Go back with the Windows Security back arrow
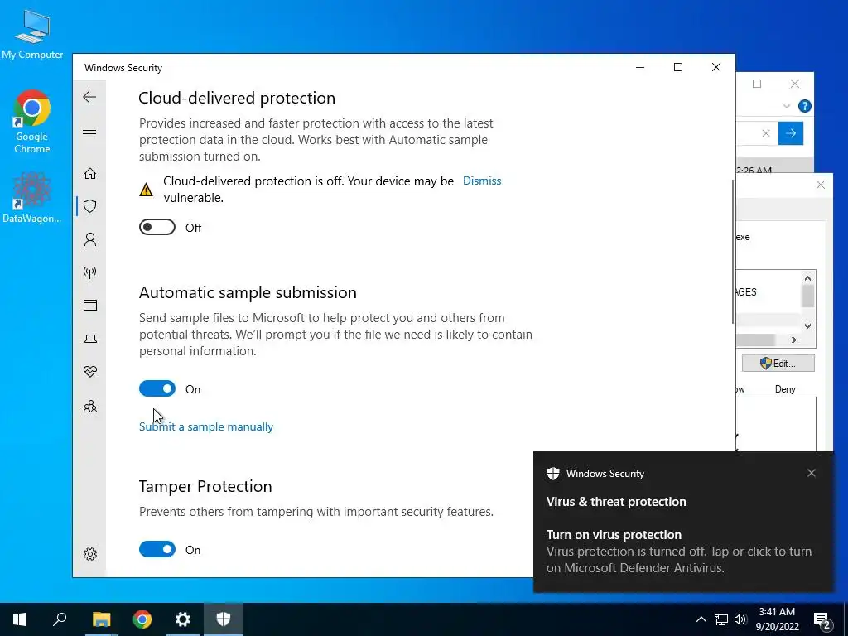The image size is (848, 636). [x=89, y=97]
